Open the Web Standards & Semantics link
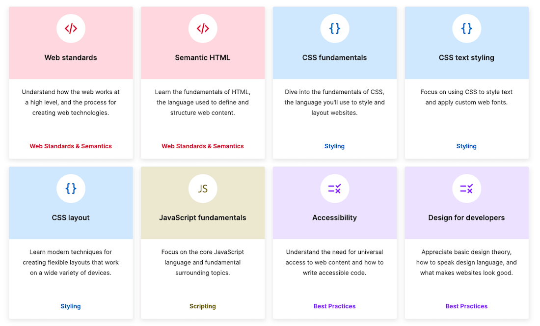This screenshot has height=326, width=540. tap(71, 146)
